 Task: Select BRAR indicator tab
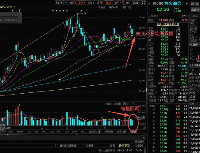tap(20, 132)
